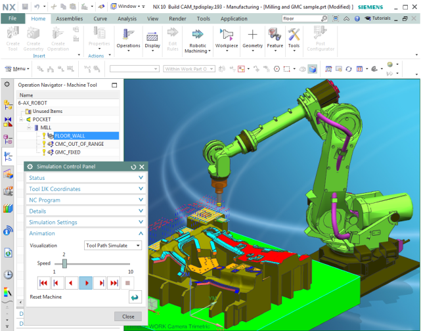Click the Create Tool icon
Image resolution: width=421 pixels, height=331 pixels.
(12, 39)
